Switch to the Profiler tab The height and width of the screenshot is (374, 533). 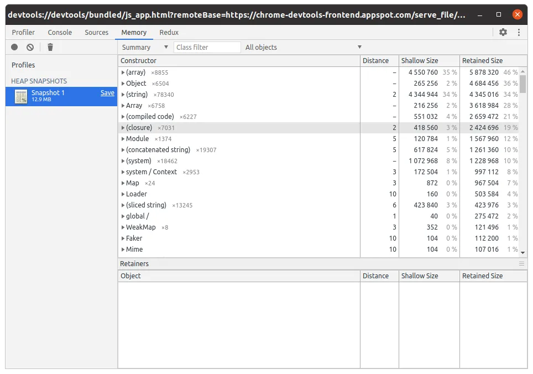click(23, 32)
